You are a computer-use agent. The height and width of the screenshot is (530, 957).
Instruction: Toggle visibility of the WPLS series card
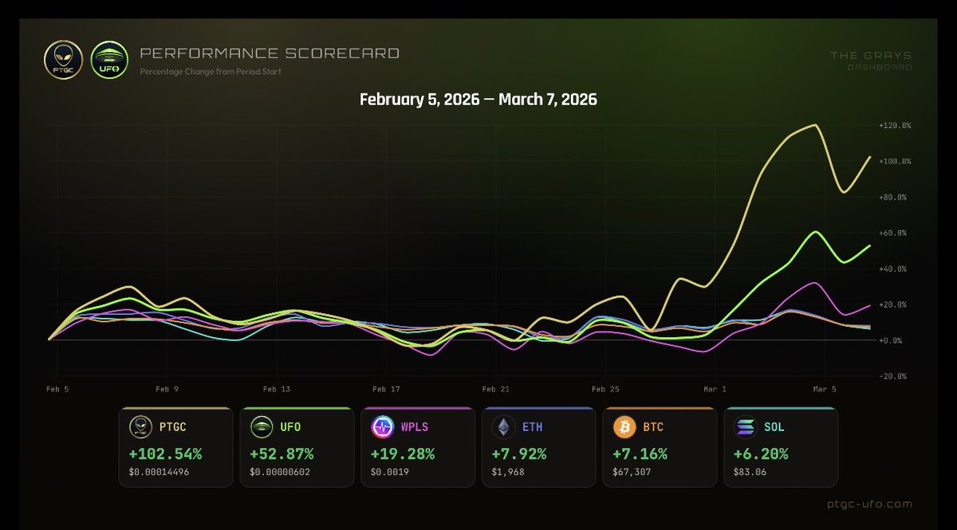click(x=417, y=445)
